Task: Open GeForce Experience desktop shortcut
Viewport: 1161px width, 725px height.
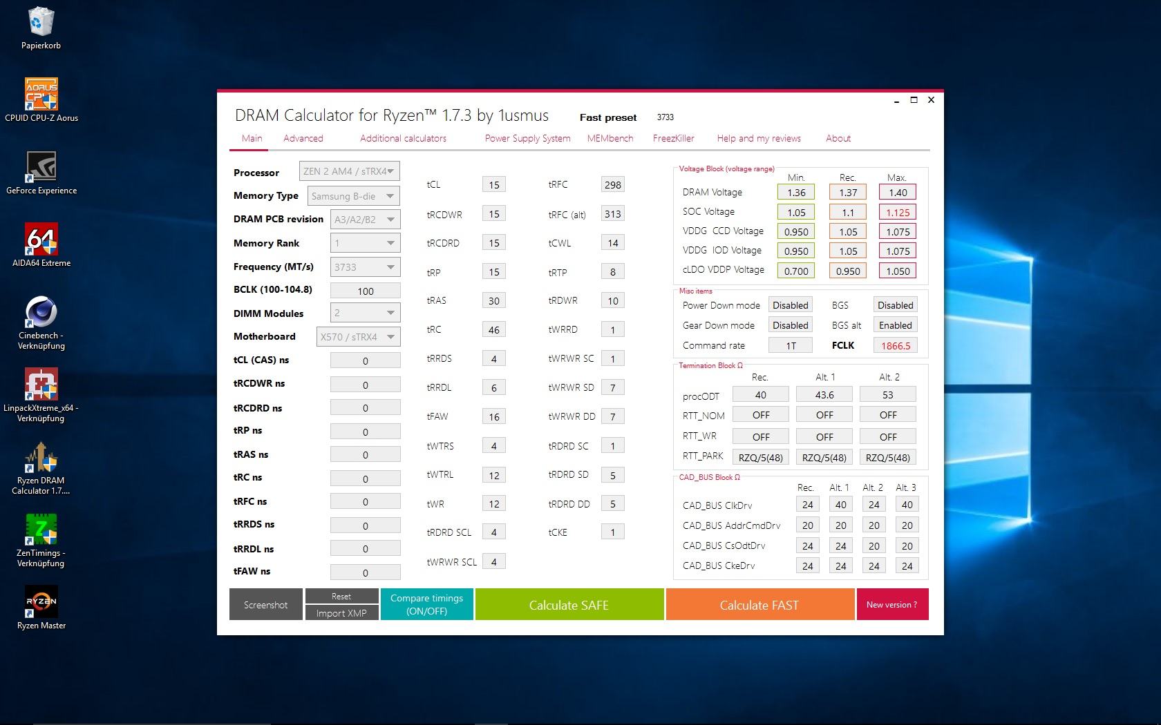Action: (41, 173)
